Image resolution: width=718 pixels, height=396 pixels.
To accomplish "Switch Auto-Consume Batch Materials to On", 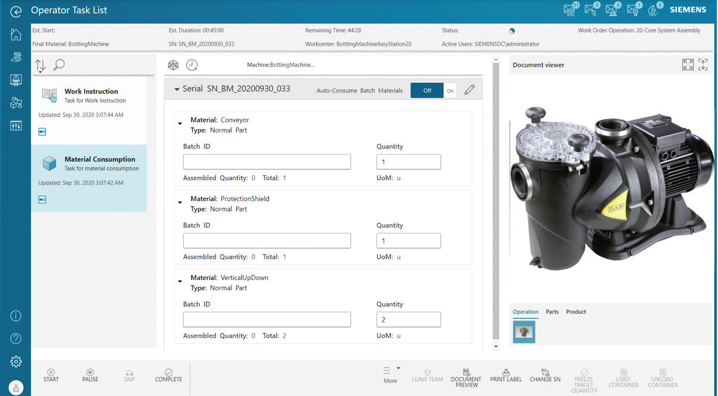I will click(x=450, y=90).
